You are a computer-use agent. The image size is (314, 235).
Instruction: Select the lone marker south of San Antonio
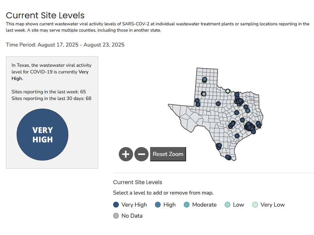point(237,136)
